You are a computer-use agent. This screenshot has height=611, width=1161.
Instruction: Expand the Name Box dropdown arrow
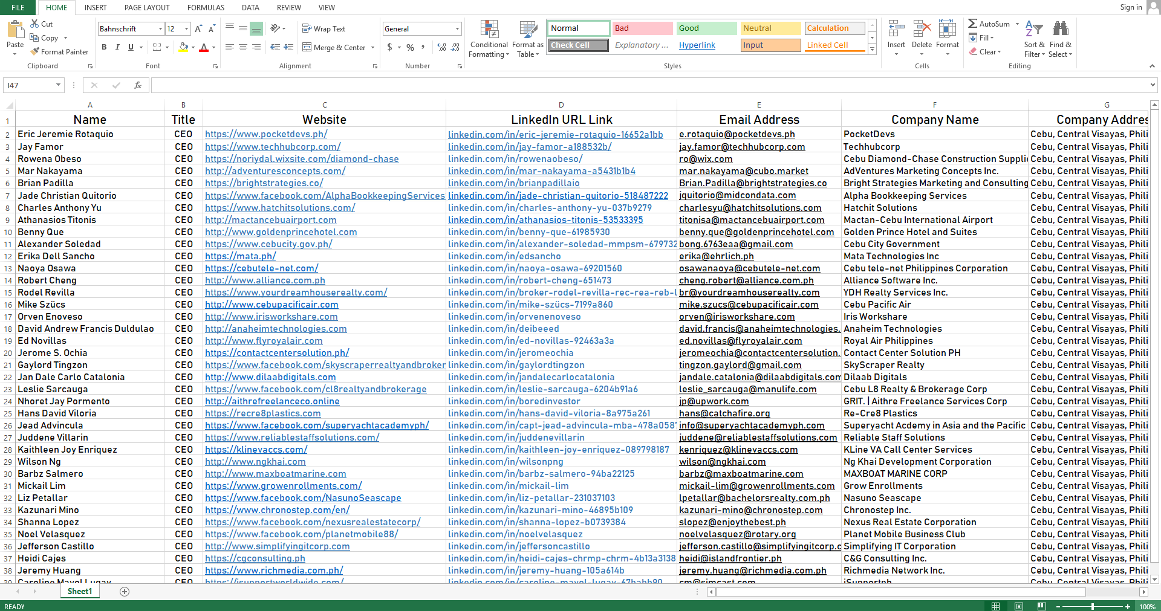pos(58,85)
